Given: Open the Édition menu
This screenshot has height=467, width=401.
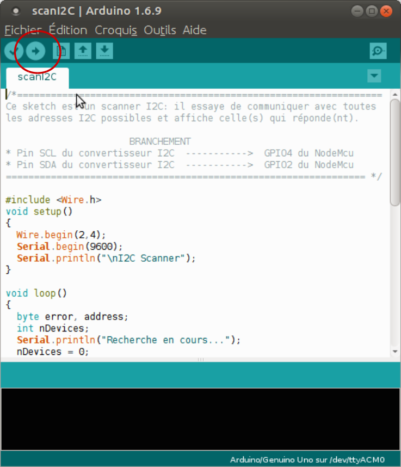Looking at the screenshot, I should tap(67, 30).
